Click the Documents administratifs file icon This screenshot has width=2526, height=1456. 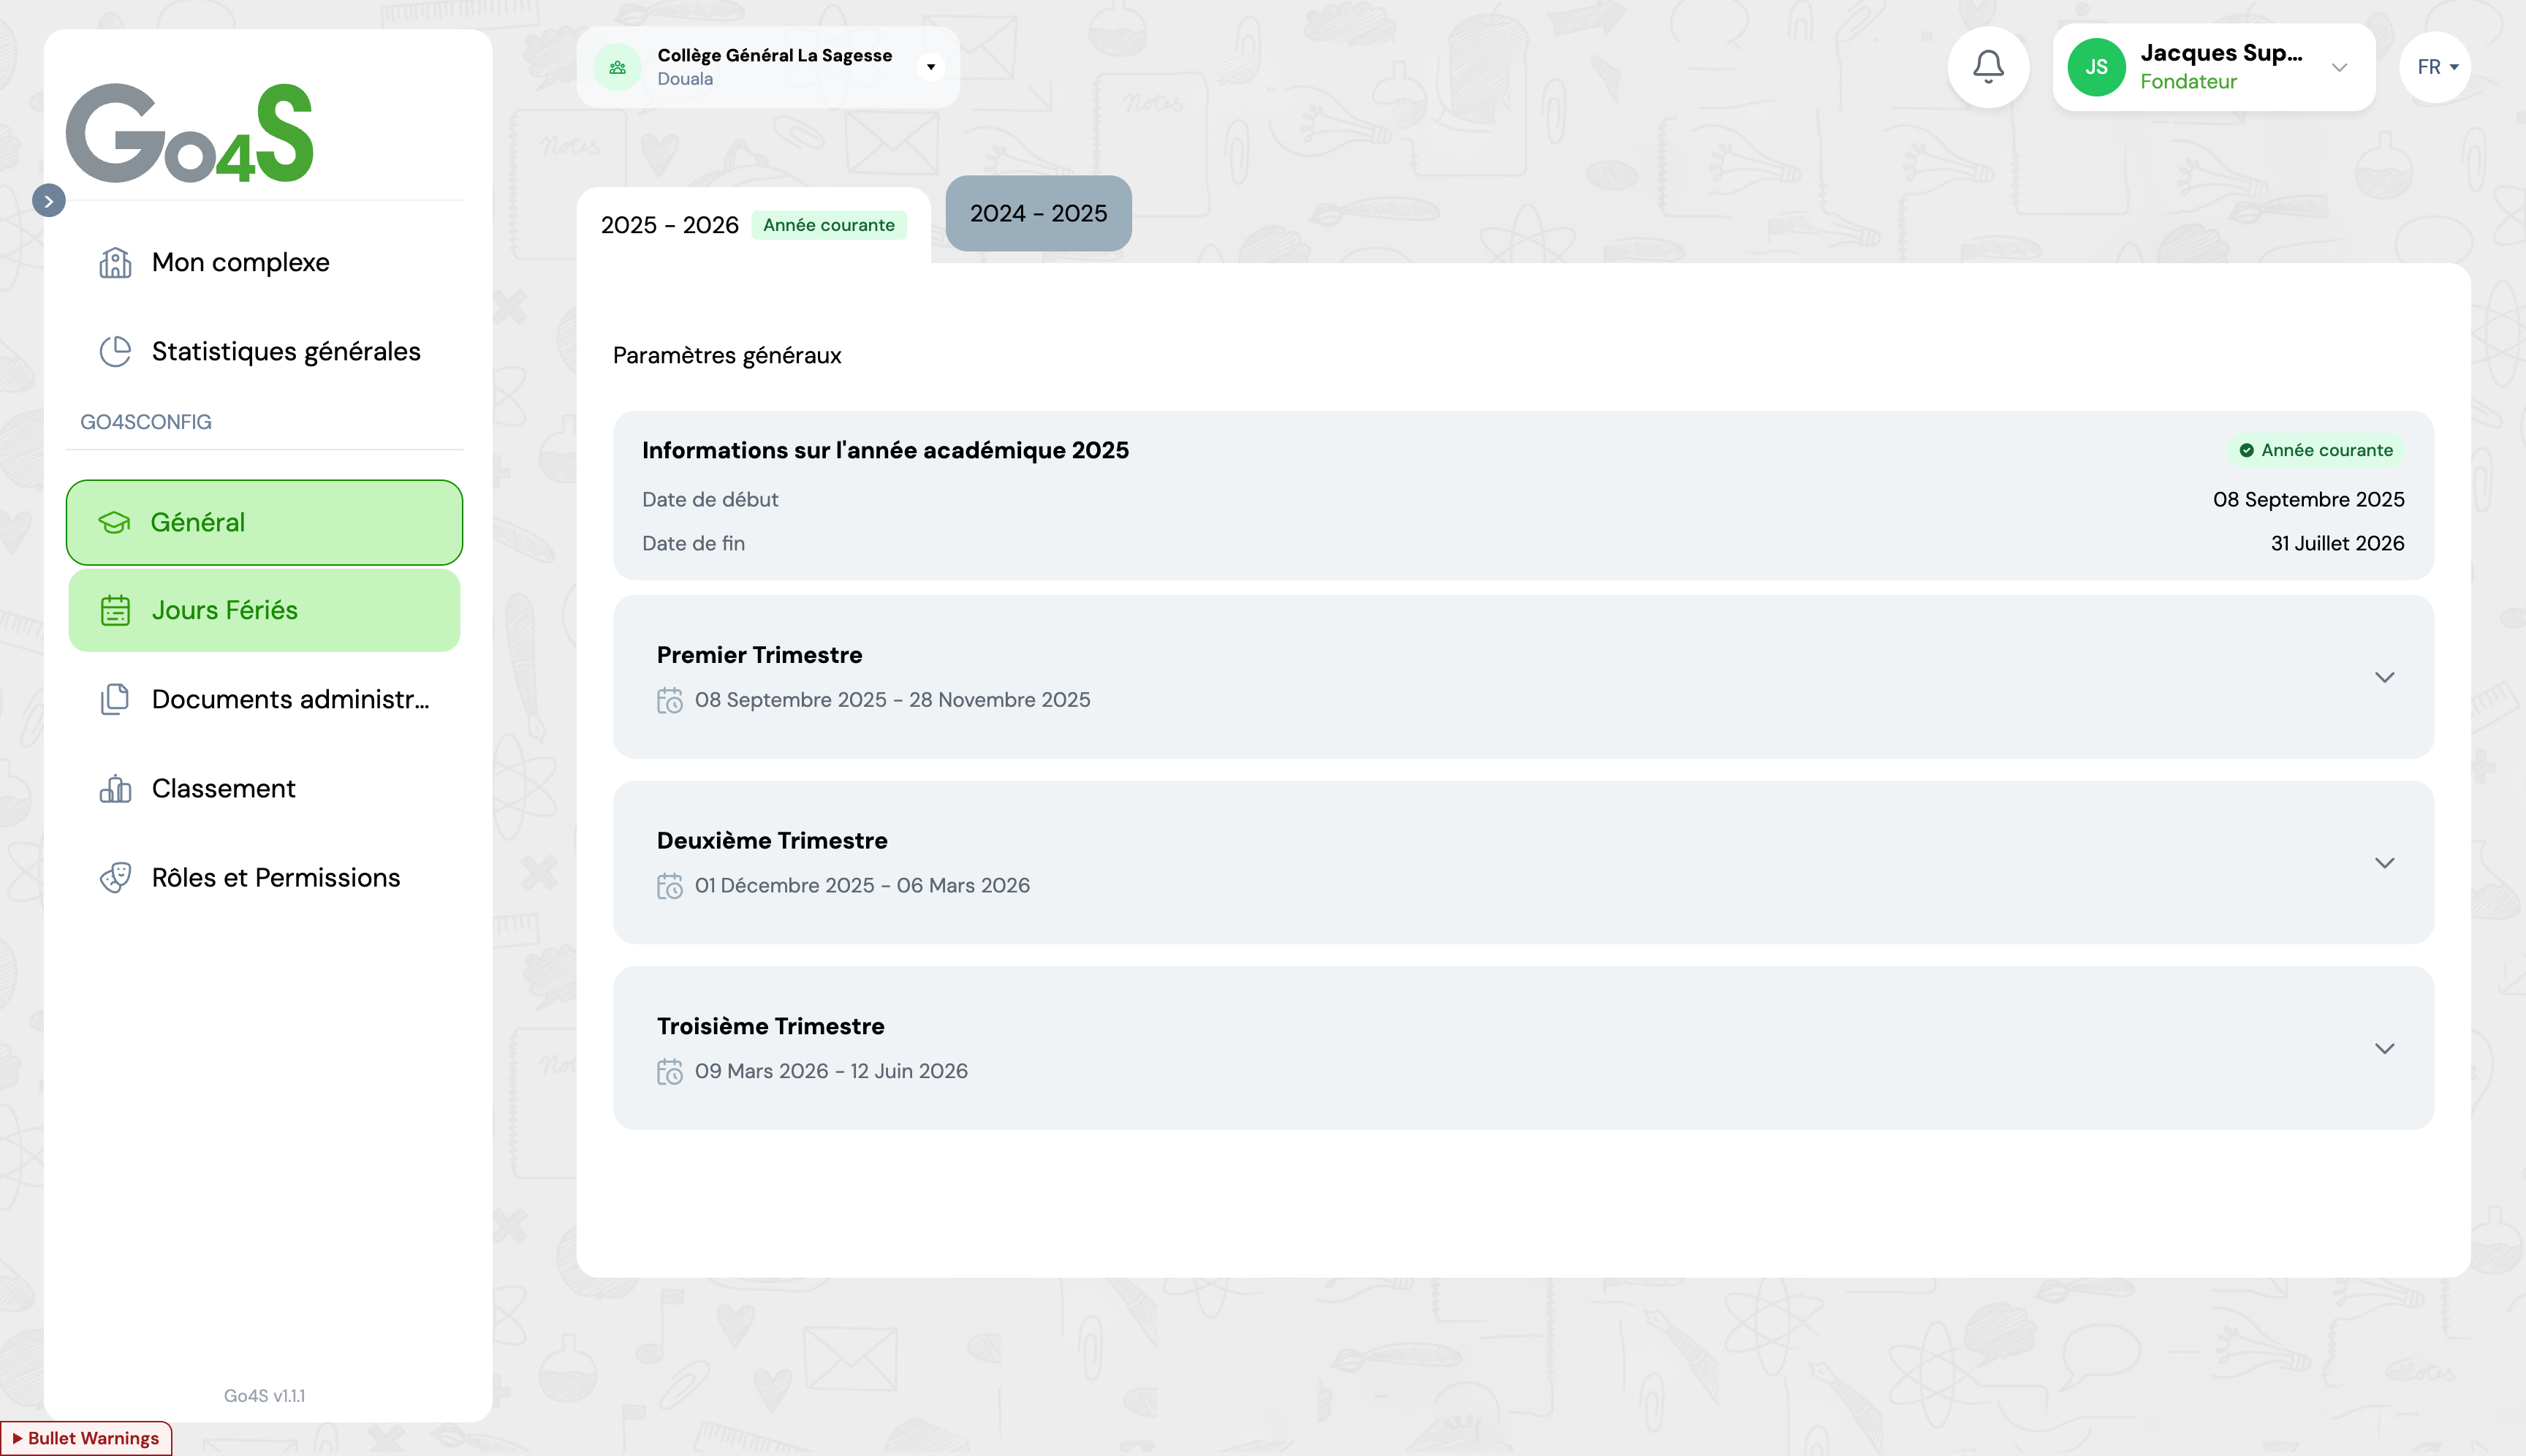[x=115, y=699]
